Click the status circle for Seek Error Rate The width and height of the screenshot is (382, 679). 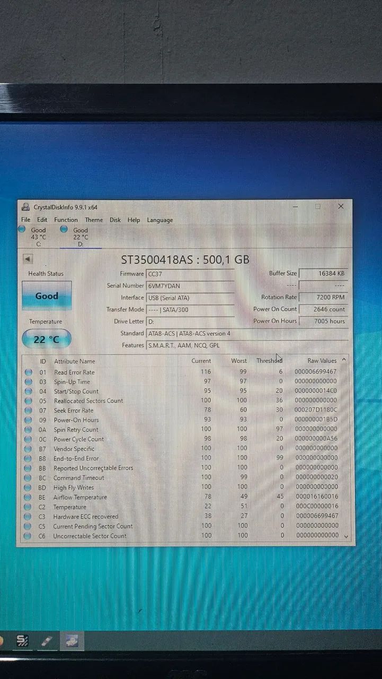28,411
